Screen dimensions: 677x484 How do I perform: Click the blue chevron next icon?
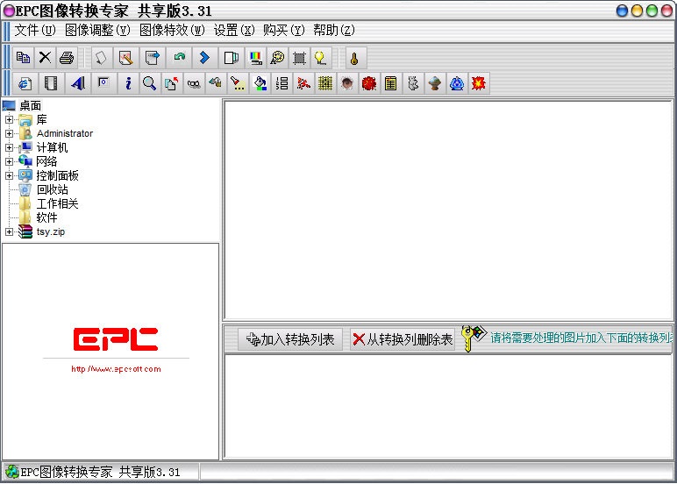click(204, 57)
